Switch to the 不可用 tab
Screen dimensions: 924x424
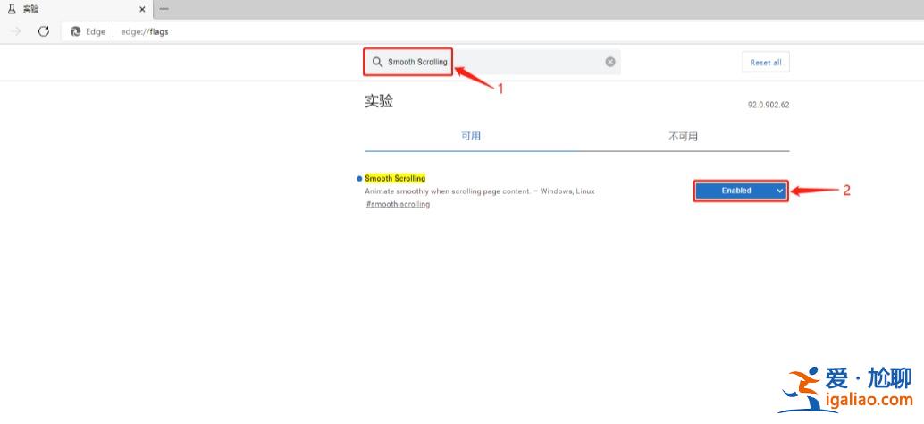[683, 136]
